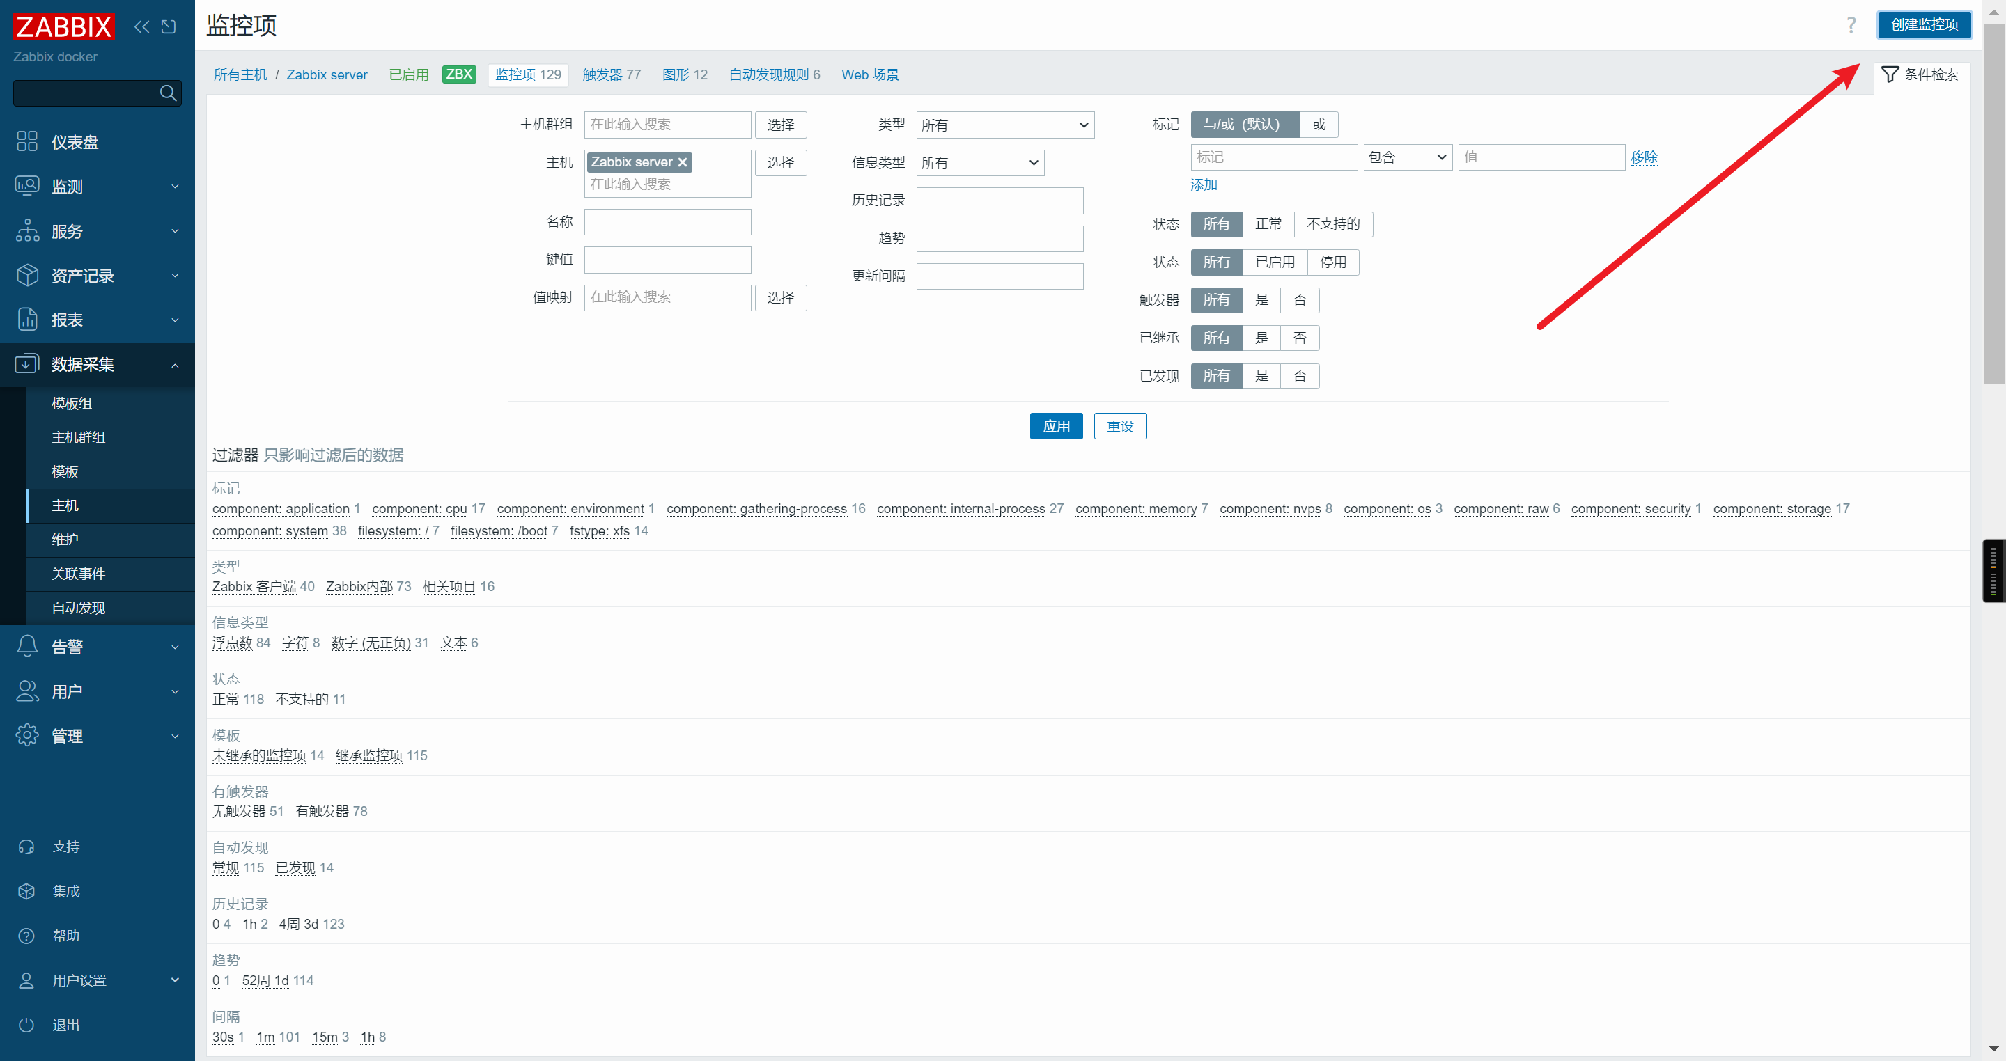Expand the 监测 menu chevron
Screen dimensions: 2006x1061
tap(176, 187)
